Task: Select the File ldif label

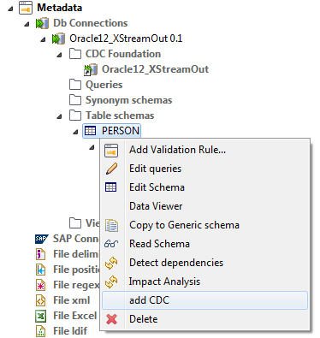Action: (x=70, y=331)
